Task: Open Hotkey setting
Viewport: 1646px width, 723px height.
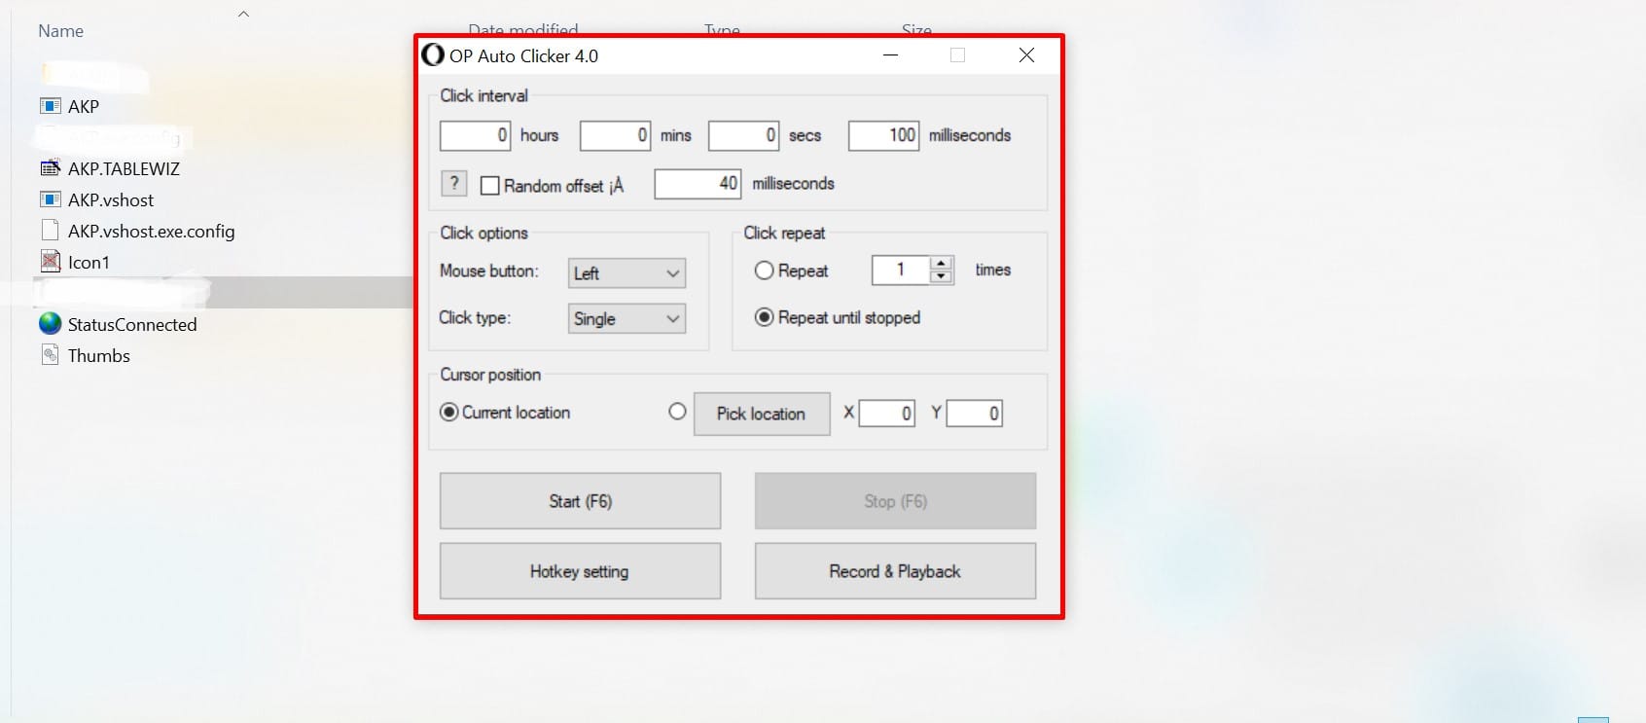Action: [x=580, y=571]
